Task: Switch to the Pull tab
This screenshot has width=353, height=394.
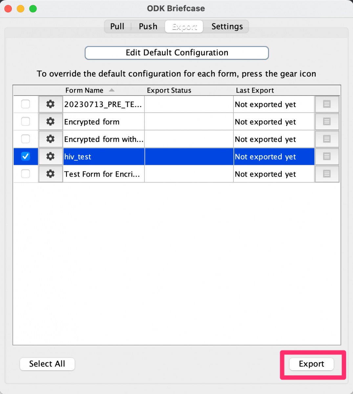Action: pos(117,26)
